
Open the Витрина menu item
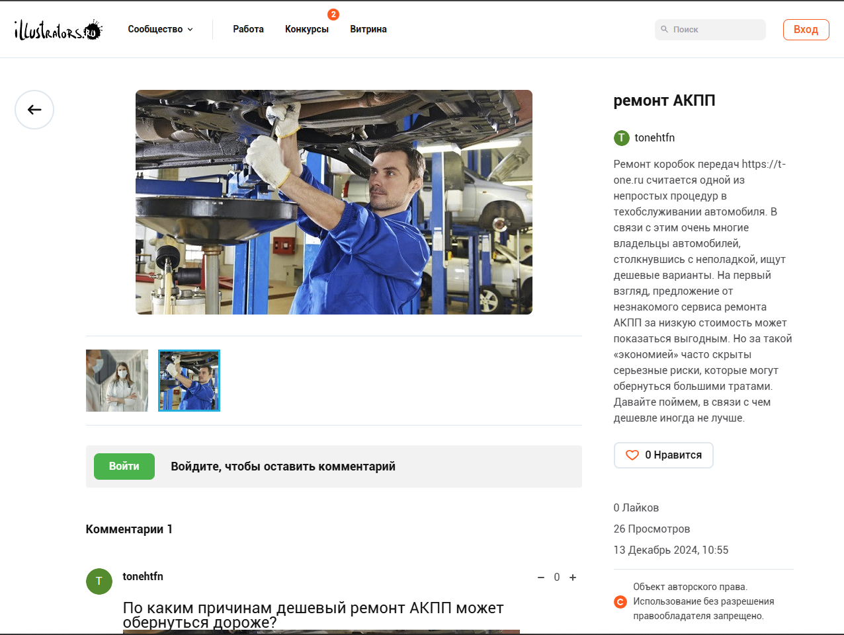(368, 30)
